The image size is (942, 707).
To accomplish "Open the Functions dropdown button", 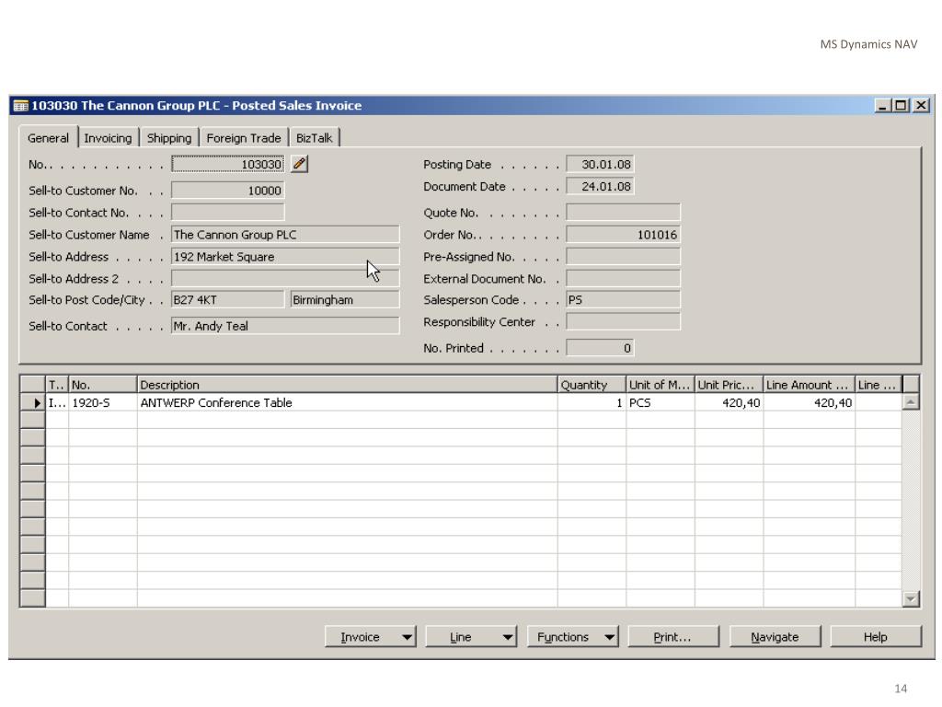I will coord(572,637).
